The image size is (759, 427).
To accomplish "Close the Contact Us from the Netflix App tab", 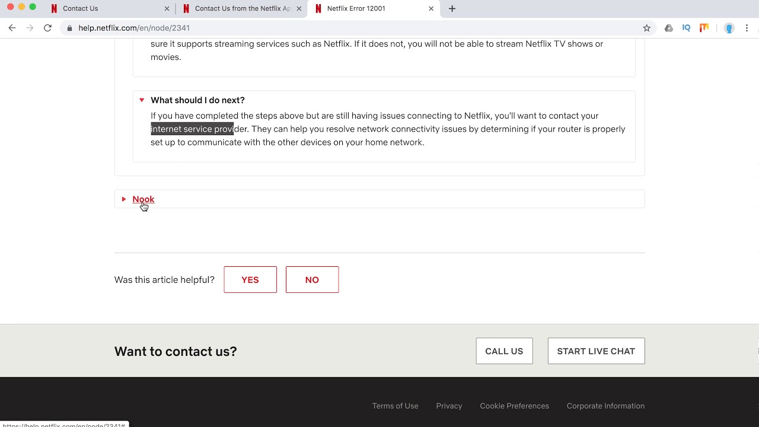I will coord(299,8).
